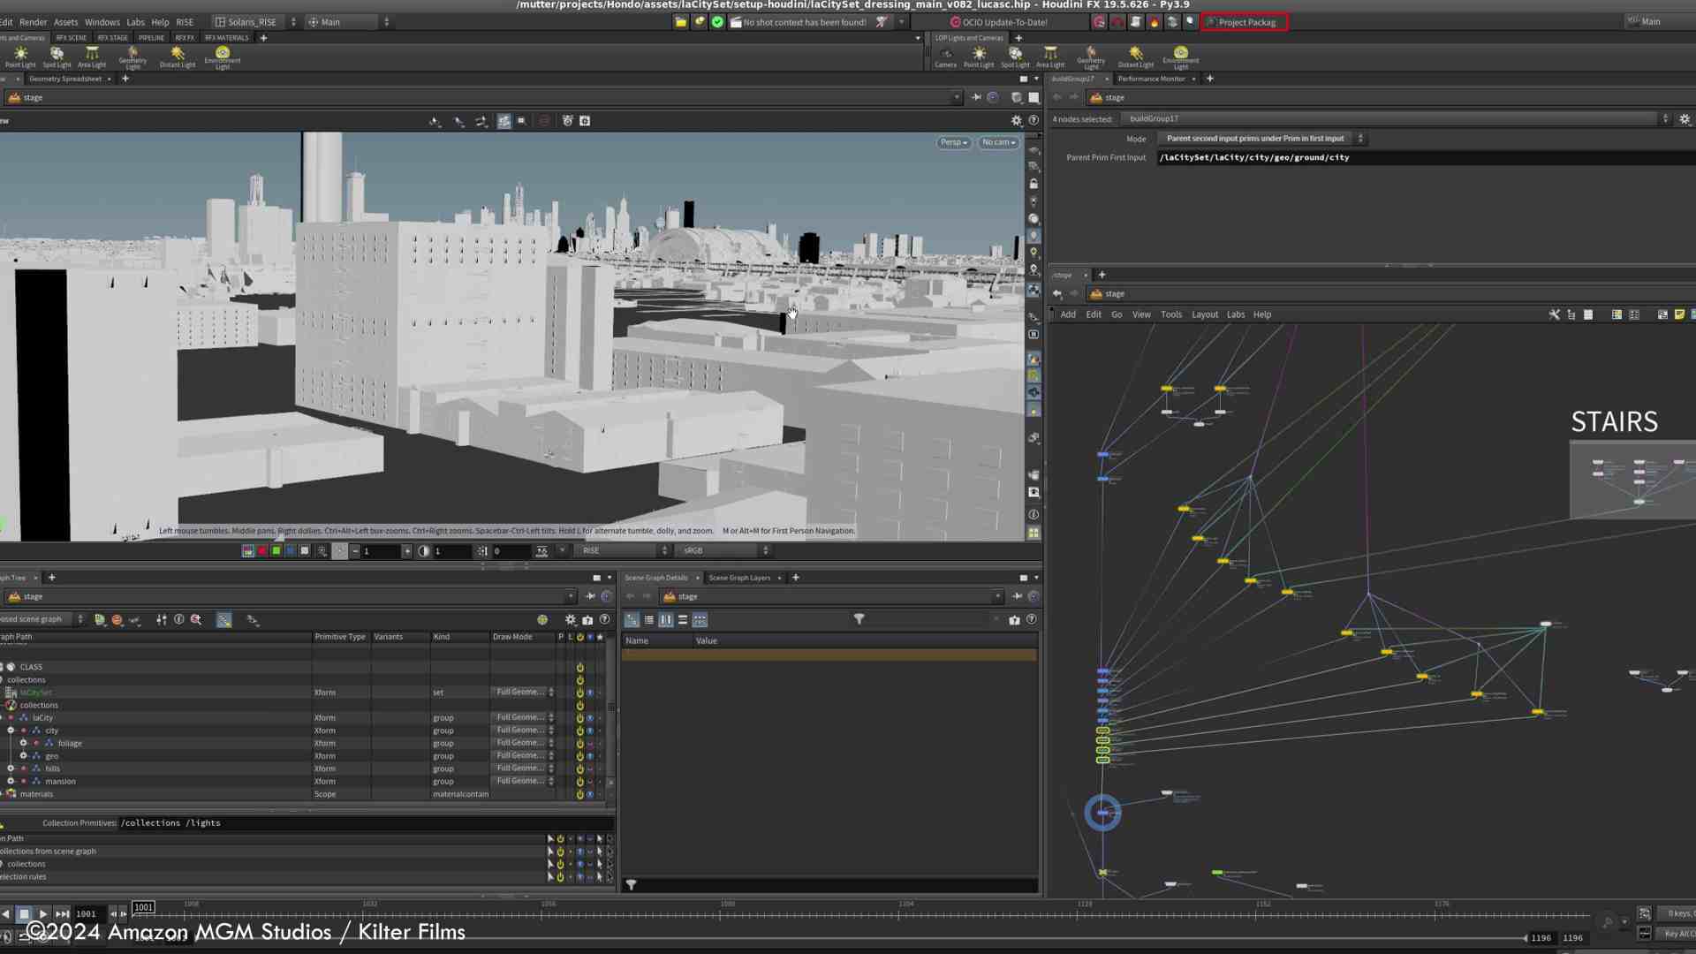Click the tree view icon in Scene Graph Details

[x=632, y=619]
